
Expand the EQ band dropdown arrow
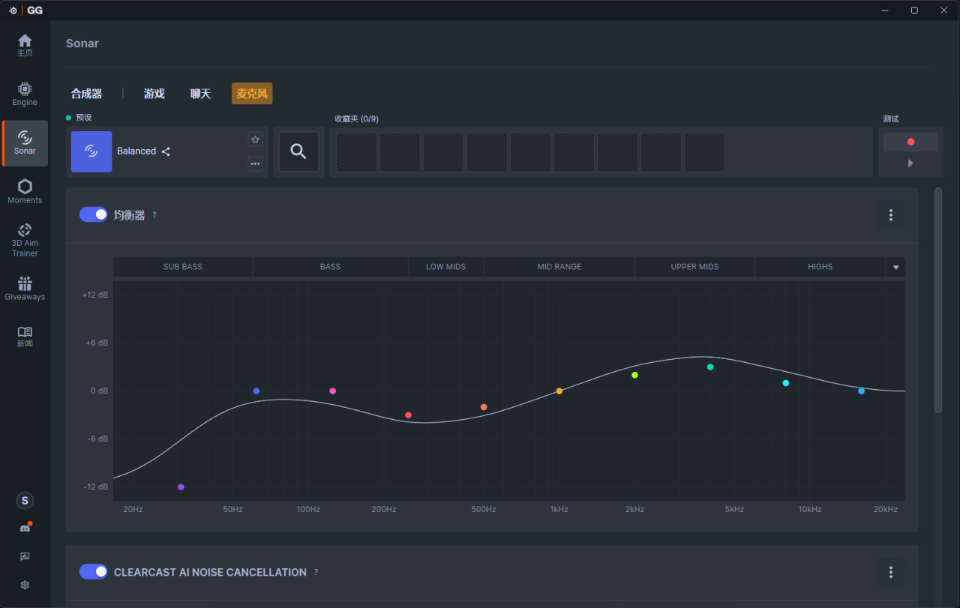pyautogui.click(x=895, y=267)
